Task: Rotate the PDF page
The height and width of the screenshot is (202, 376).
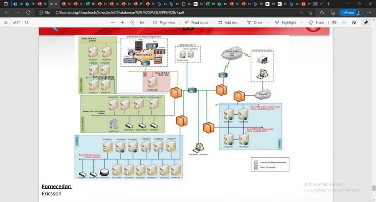Action: pos(132,22)
